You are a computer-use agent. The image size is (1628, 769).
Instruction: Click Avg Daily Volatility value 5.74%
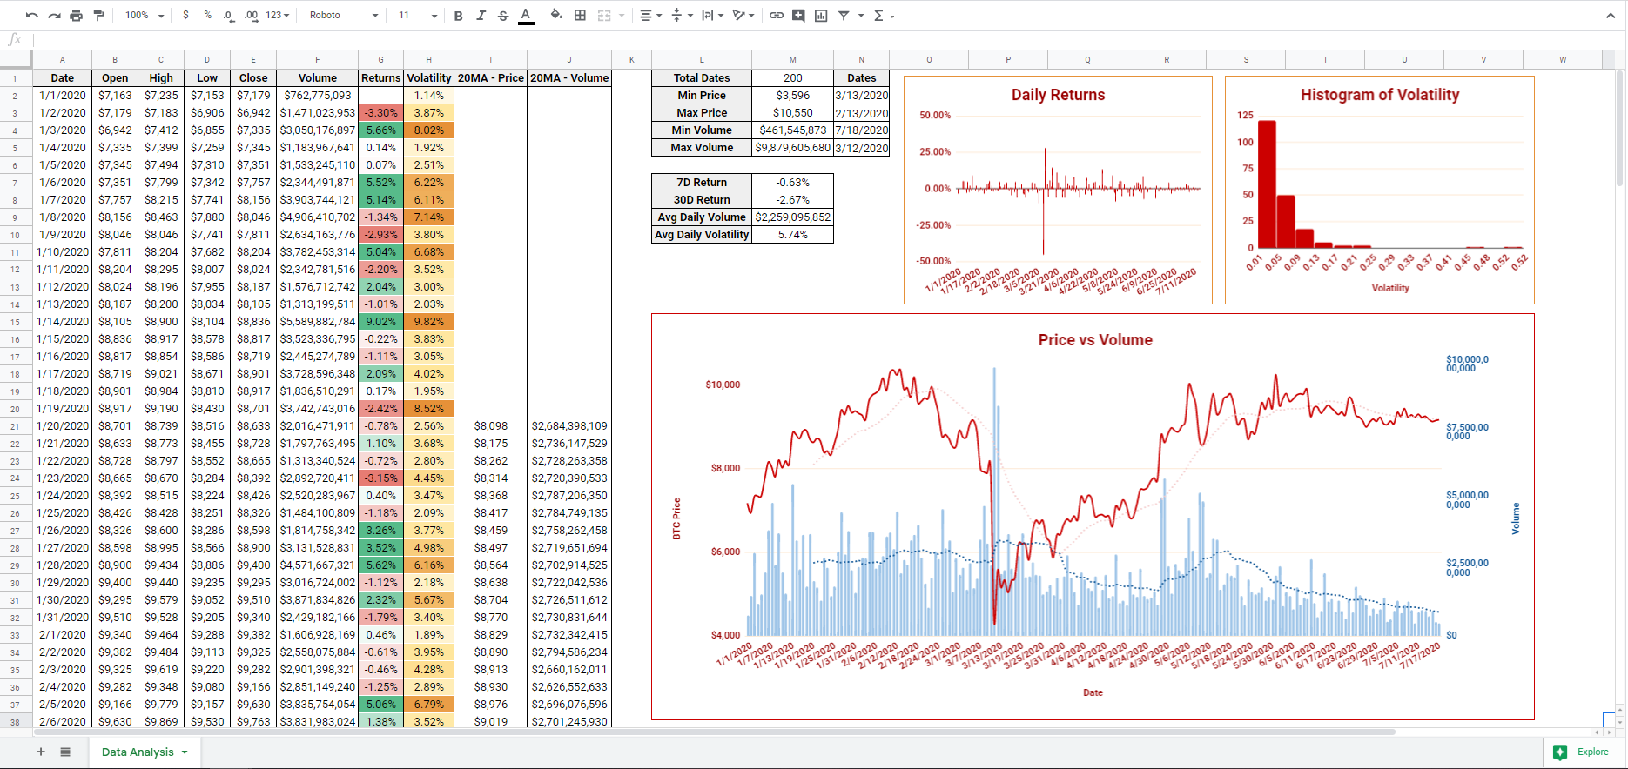click(x=792, y=235)
